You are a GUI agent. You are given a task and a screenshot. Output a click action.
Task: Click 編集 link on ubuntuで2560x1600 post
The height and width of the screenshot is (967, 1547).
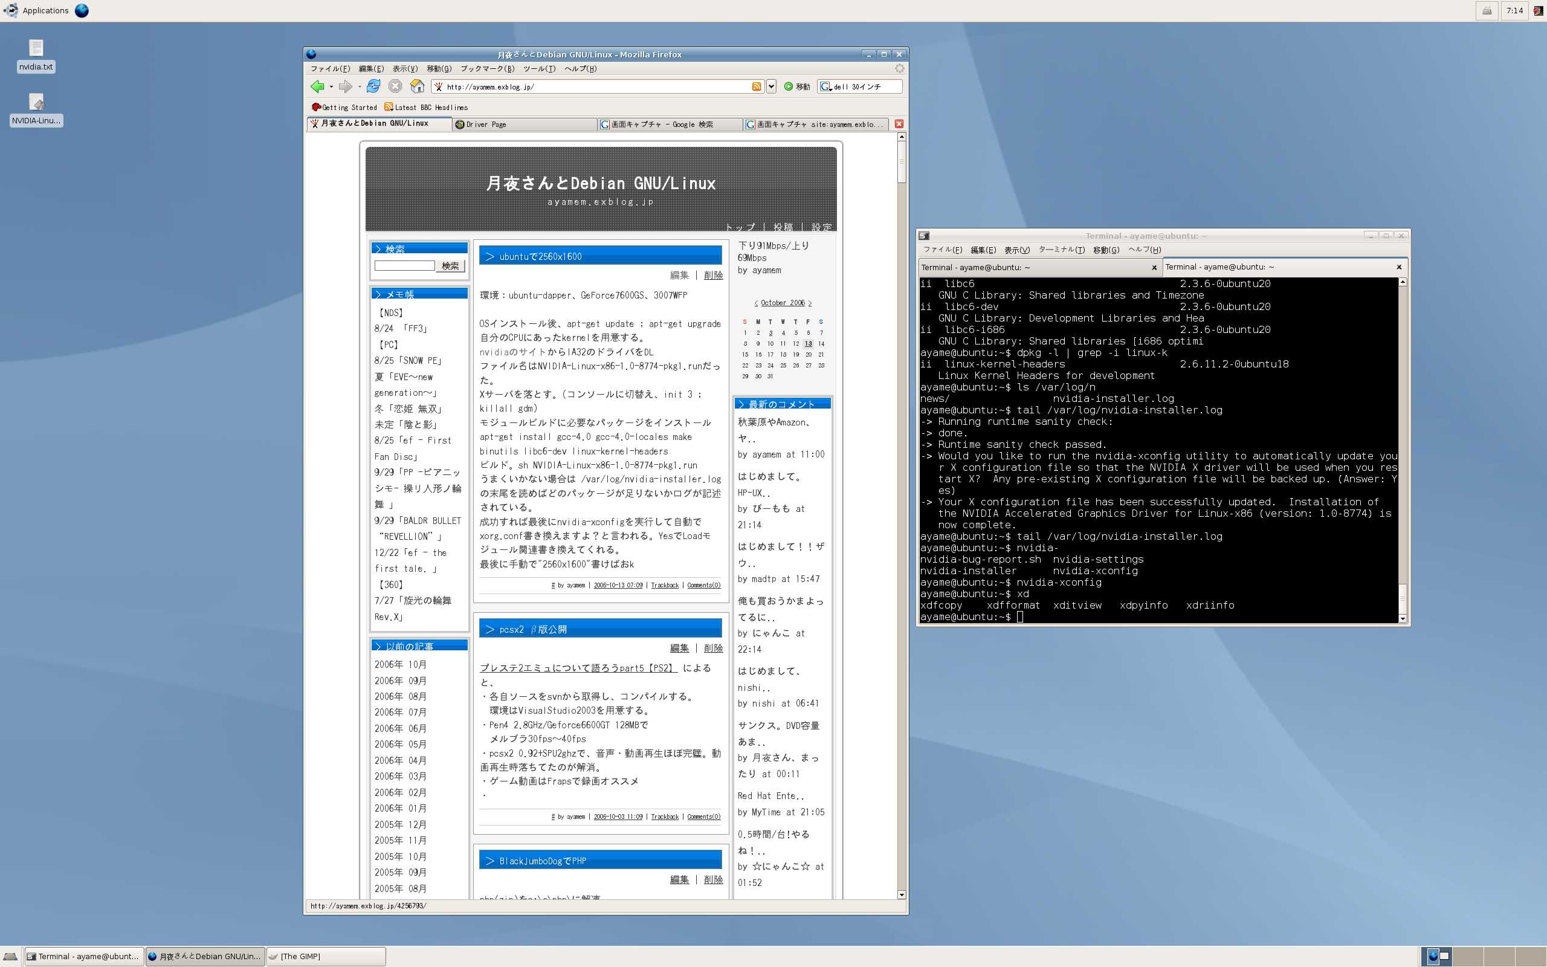point(679,275)
